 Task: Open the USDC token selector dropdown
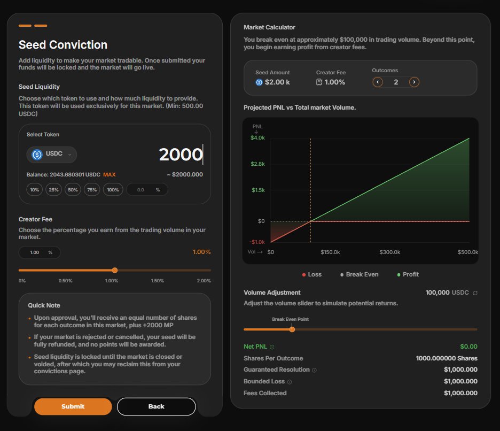(x=52, y=155)
